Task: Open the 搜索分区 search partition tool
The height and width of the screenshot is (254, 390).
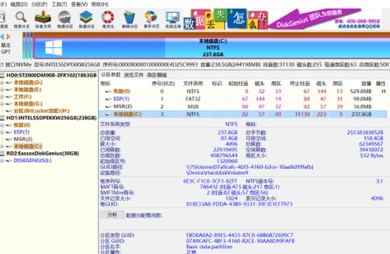Action: point(21,19)
